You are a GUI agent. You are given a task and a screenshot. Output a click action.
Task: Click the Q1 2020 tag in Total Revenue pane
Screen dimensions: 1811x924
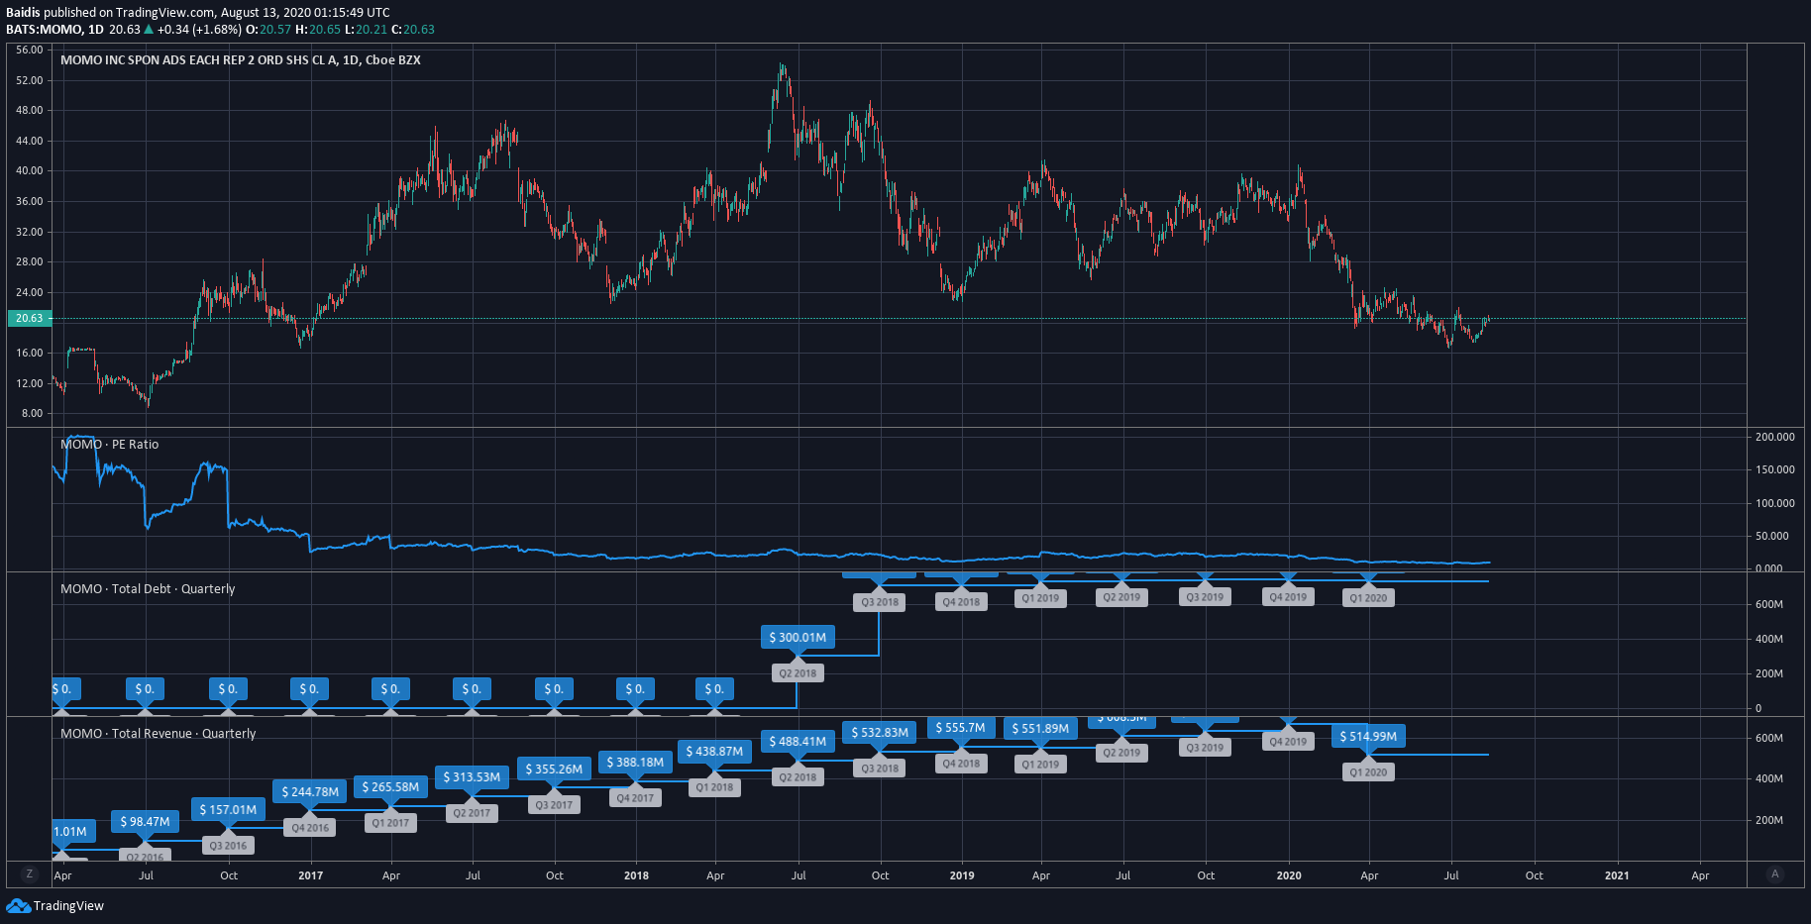pyautogui.click(x=1368, y=772)
